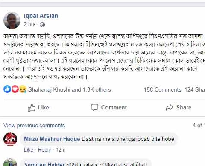Click the red heart reaction icon
Screen dimensions: 205x166
[x=15, y=89]
